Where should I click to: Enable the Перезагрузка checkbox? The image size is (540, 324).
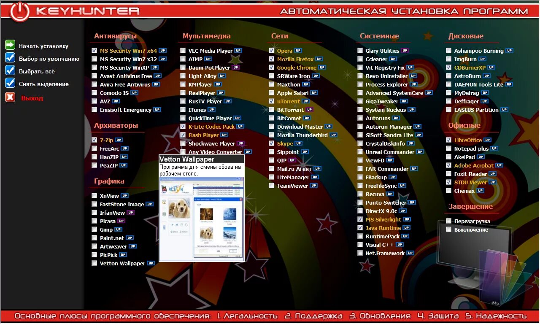(x=448, y=221)
